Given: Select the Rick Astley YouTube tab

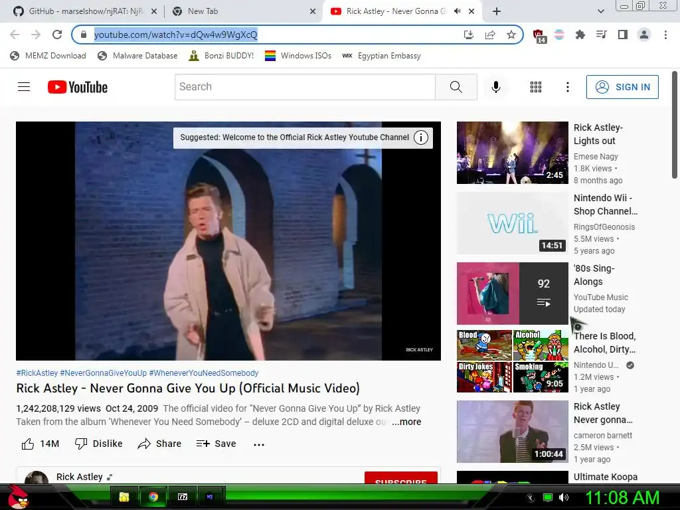Looking at the screenshot, I should pyautogui.click(x=390, y=11).
